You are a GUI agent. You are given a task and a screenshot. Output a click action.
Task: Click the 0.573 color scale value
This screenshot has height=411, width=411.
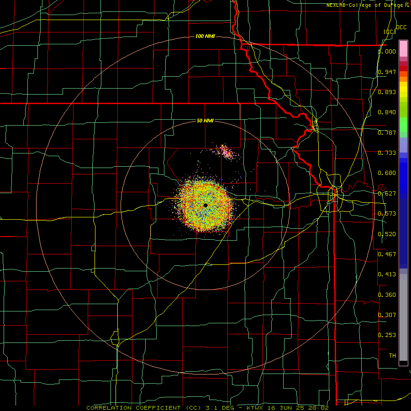(387, 214)
